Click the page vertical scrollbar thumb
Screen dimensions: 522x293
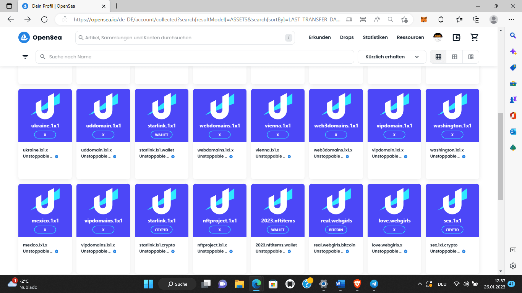pos(501,156)
